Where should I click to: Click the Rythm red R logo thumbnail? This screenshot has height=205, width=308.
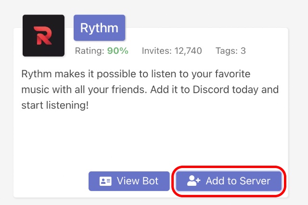(43, 36)
